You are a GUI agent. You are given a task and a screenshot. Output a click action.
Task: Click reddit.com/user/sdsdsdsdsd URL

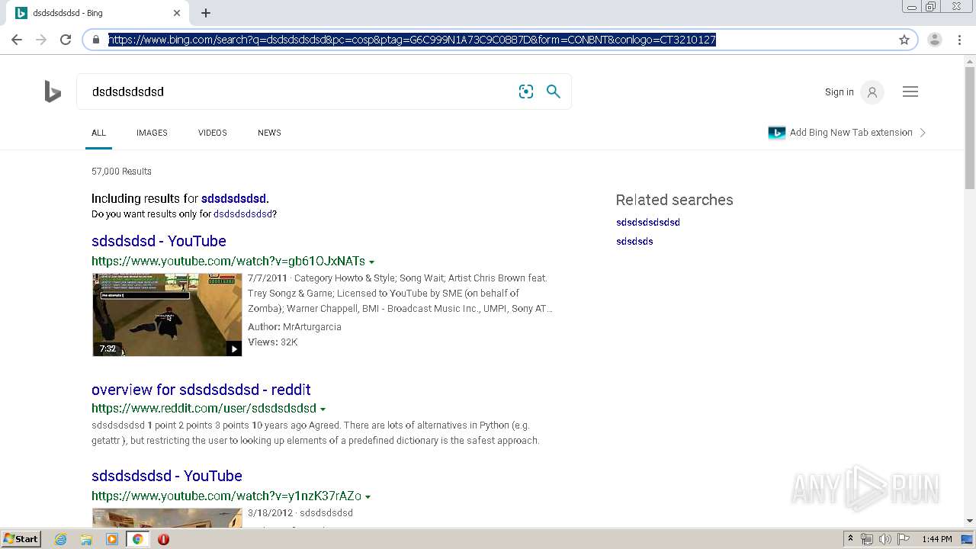tap(204, 409)
